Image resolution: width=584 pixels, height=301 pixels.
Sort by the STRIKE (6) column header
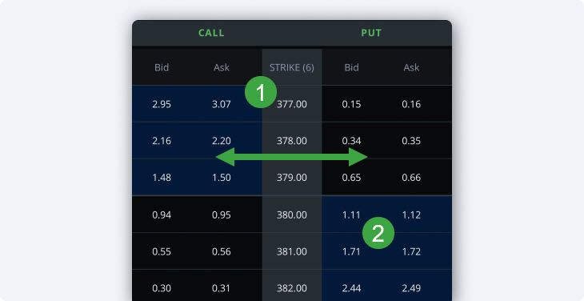point(292,67)
